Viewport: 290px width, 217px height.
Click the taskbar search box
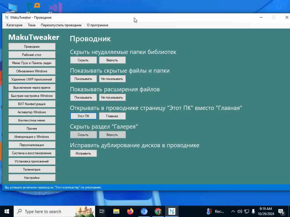[54, 211]
